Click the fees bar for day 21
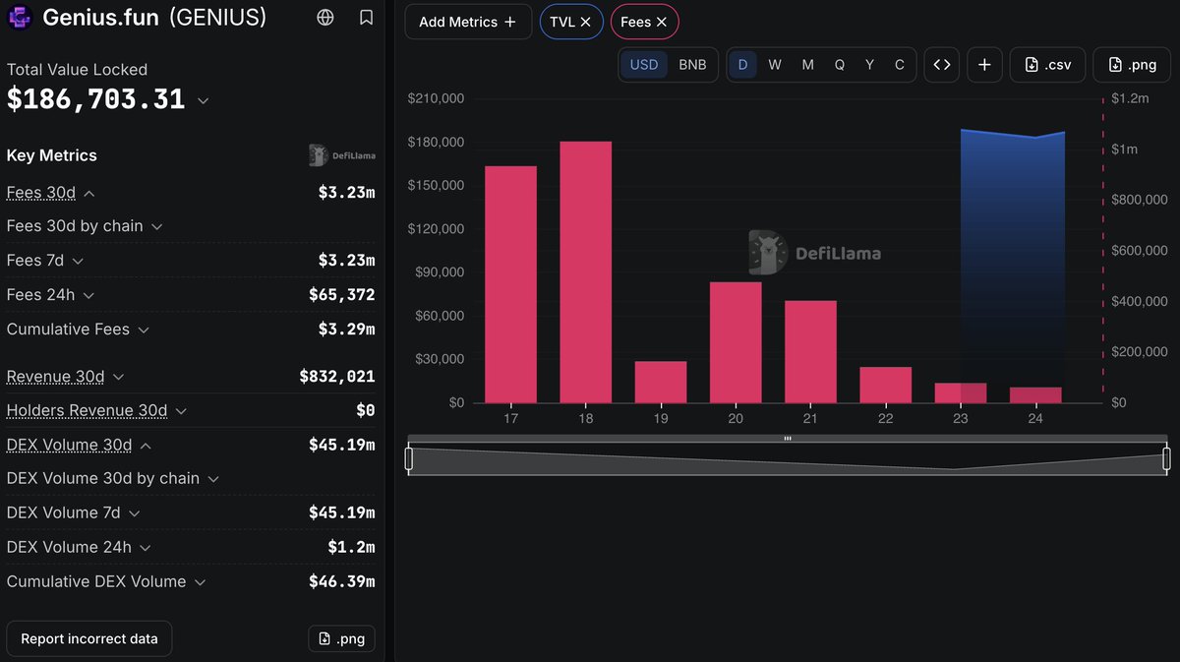This screenshot has height=662, width=1180. [810, 352]
